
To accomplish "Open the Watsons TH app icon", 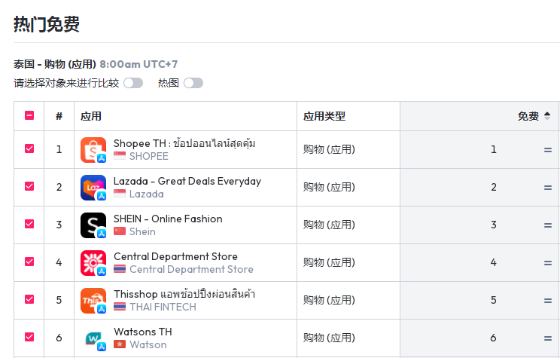I will (93, 338).
